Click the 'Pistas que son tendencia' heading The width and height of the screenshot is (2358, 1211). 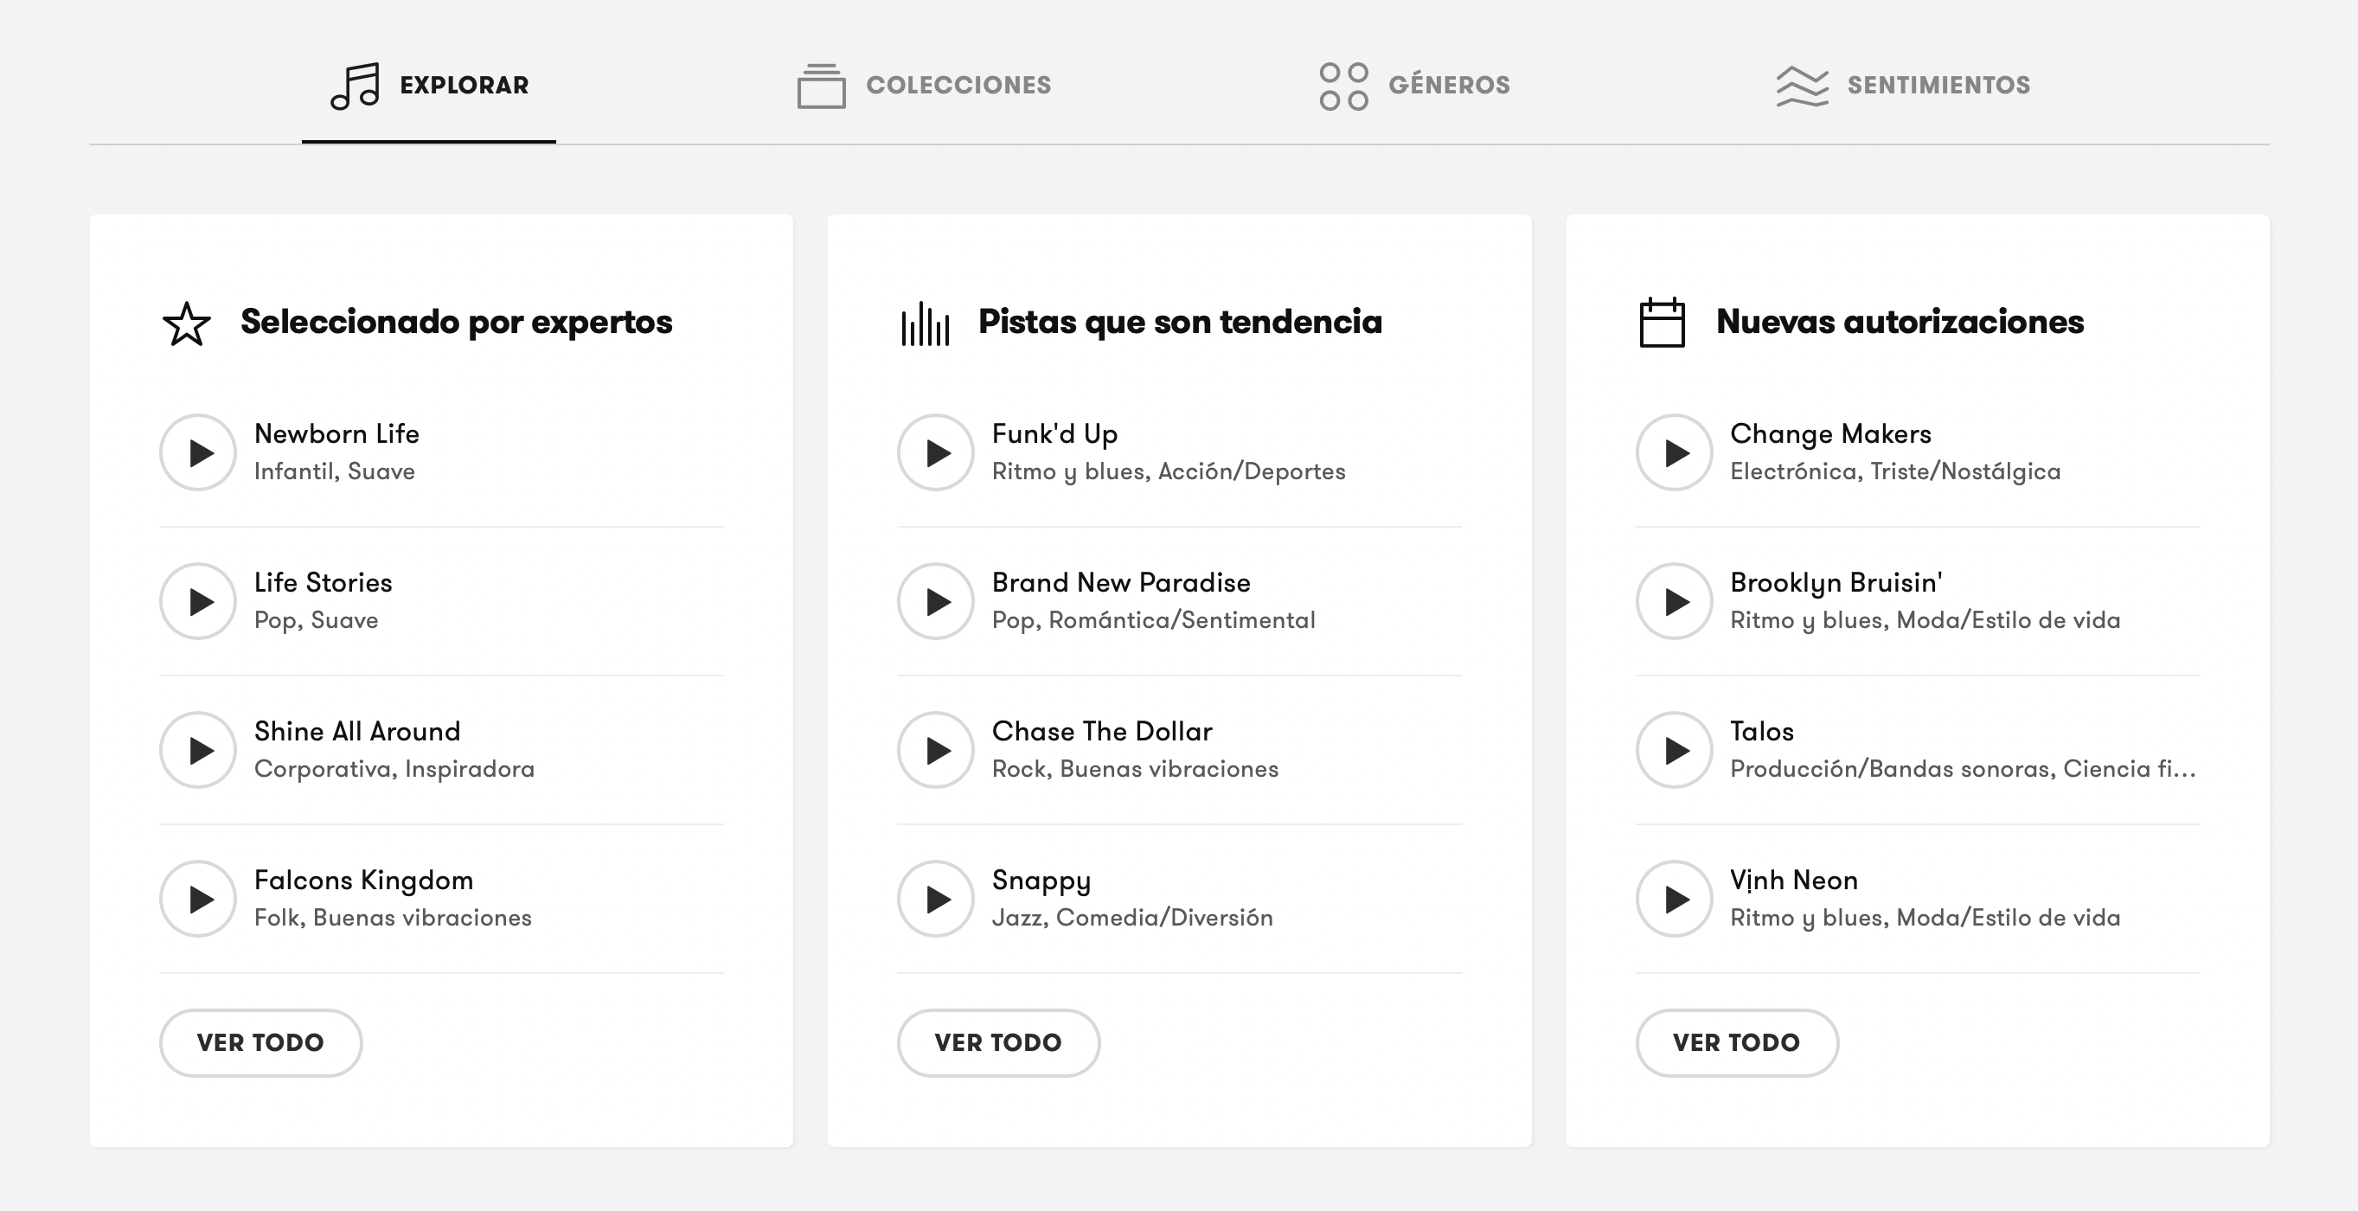(x=1180, y=322)
